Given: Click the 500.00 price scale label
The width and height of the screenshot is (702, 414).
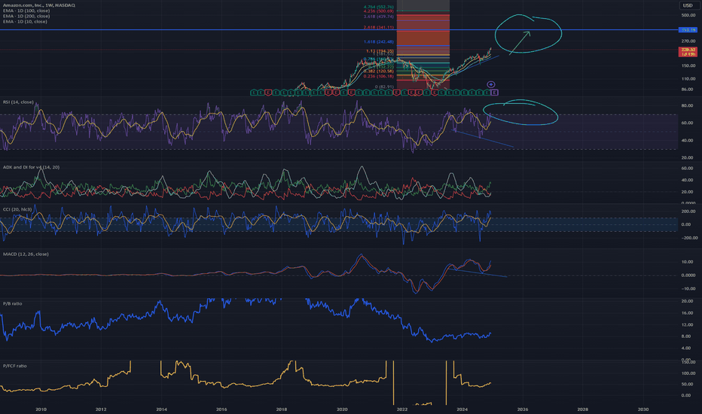Looking at the screenshot, I should coord(688,15).
